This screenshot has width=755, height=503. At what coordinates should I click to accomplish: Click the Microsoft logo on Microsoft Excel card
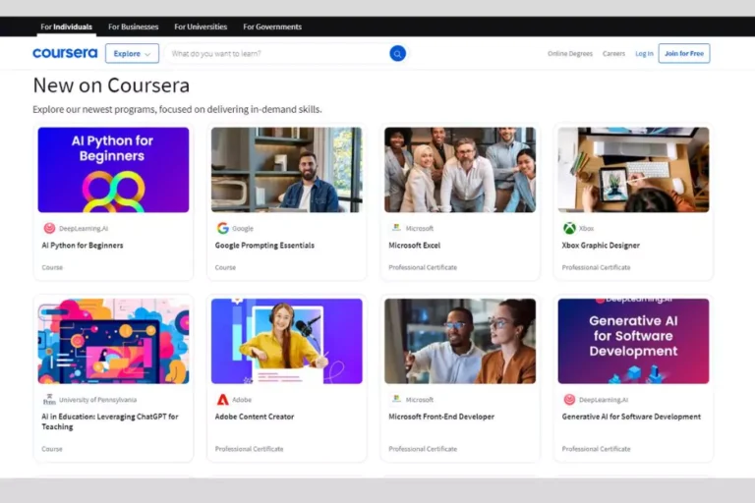[x=396, y=228]
